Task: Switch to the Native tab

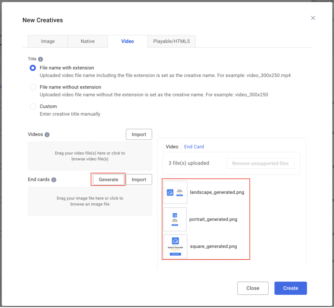Action: pyautogui.click(x=88, y=41)
